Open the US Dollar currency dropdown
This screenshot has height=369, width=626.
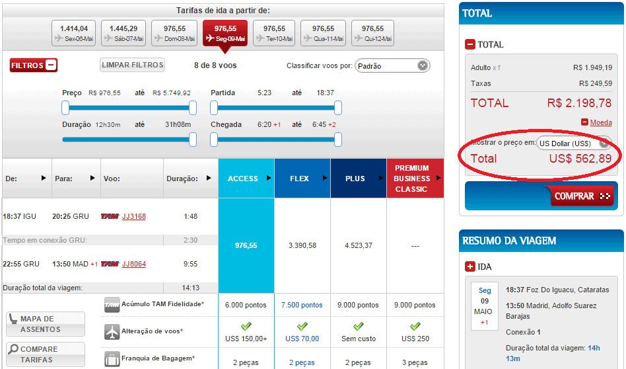pos(574,143)
